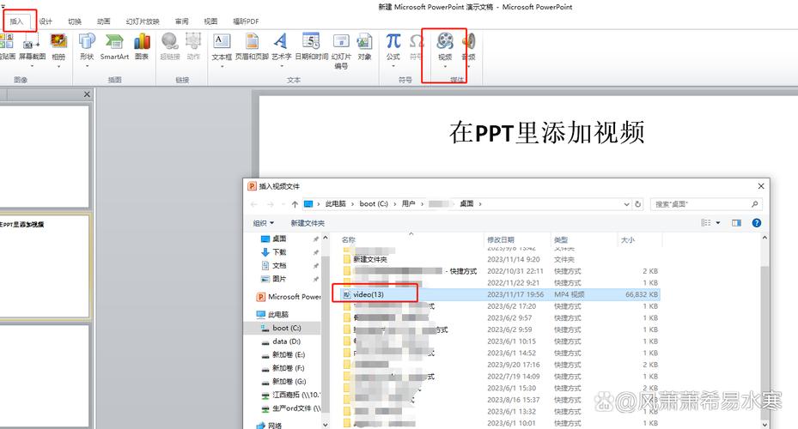Screen dimensions: 798x429
Task: Click the 音频 audio icon in ribbon
Action: coord(469,41)
